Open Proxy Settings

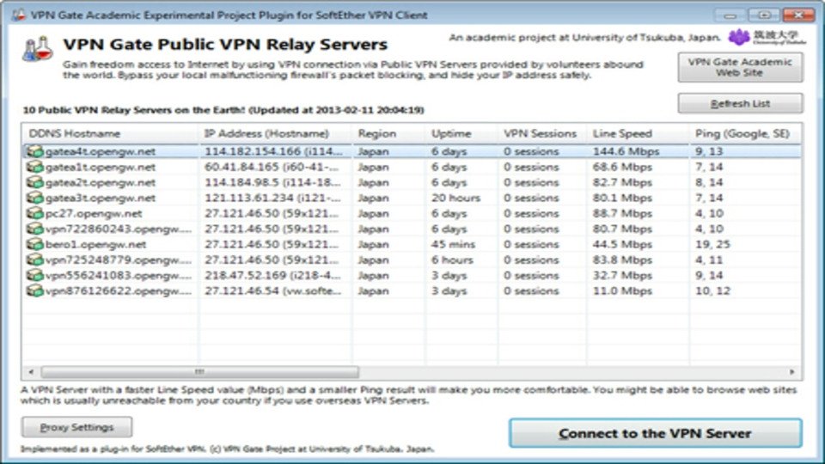coord(76,427)
